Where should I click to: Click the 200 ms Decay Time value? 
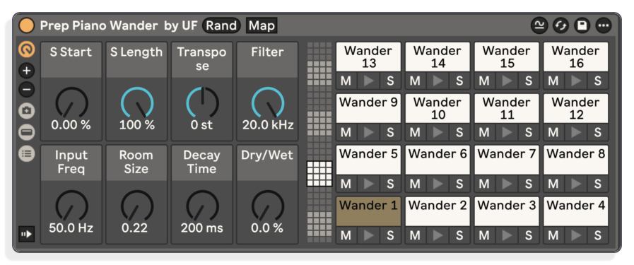click(201, 228)
